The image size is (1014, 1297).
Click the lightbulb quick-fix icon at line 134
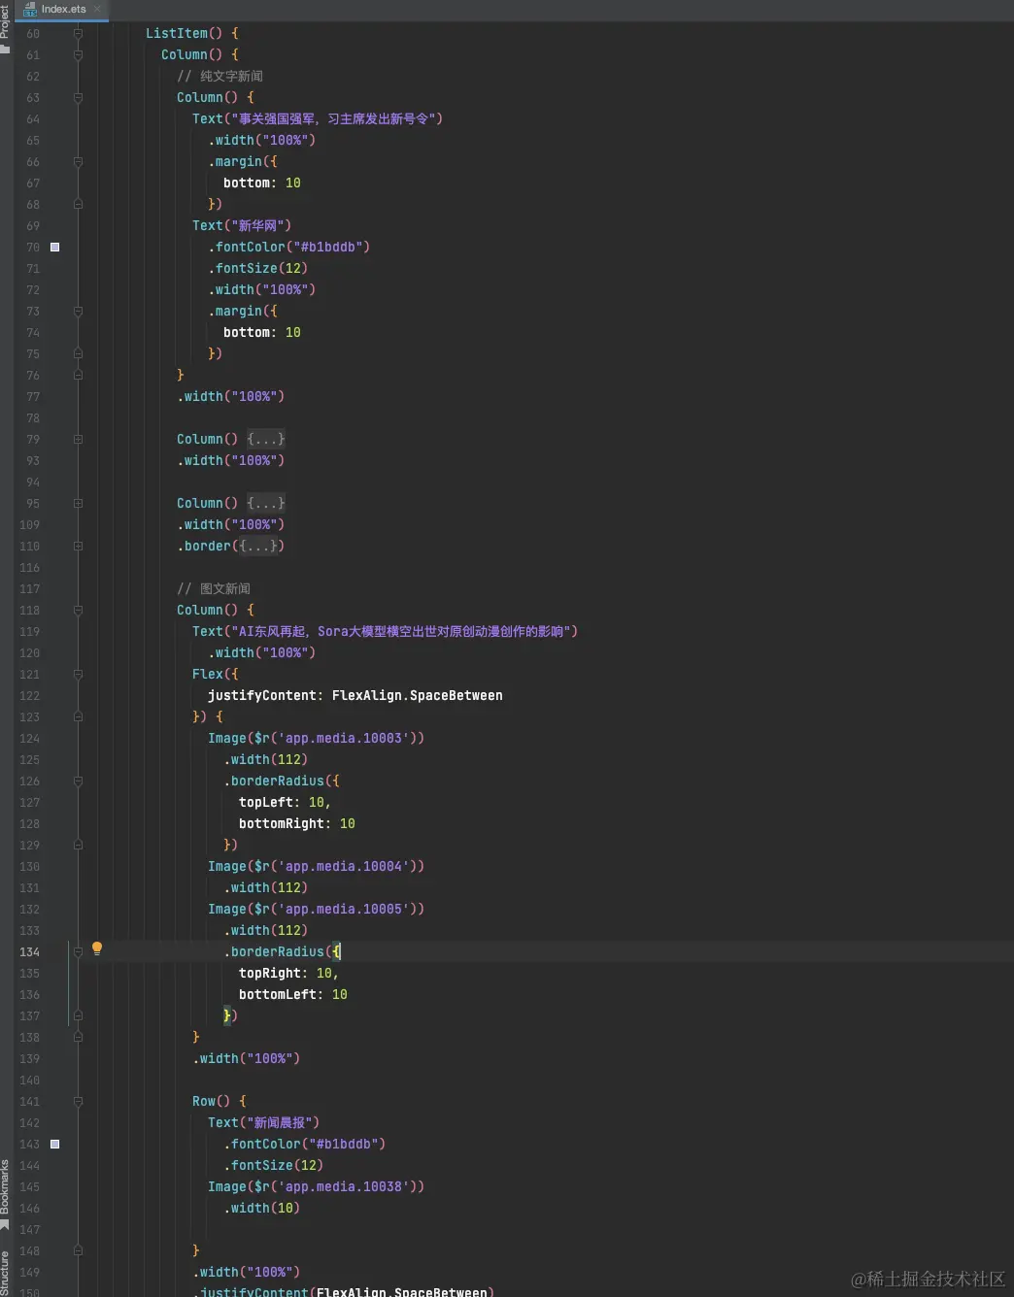point(97,948)
